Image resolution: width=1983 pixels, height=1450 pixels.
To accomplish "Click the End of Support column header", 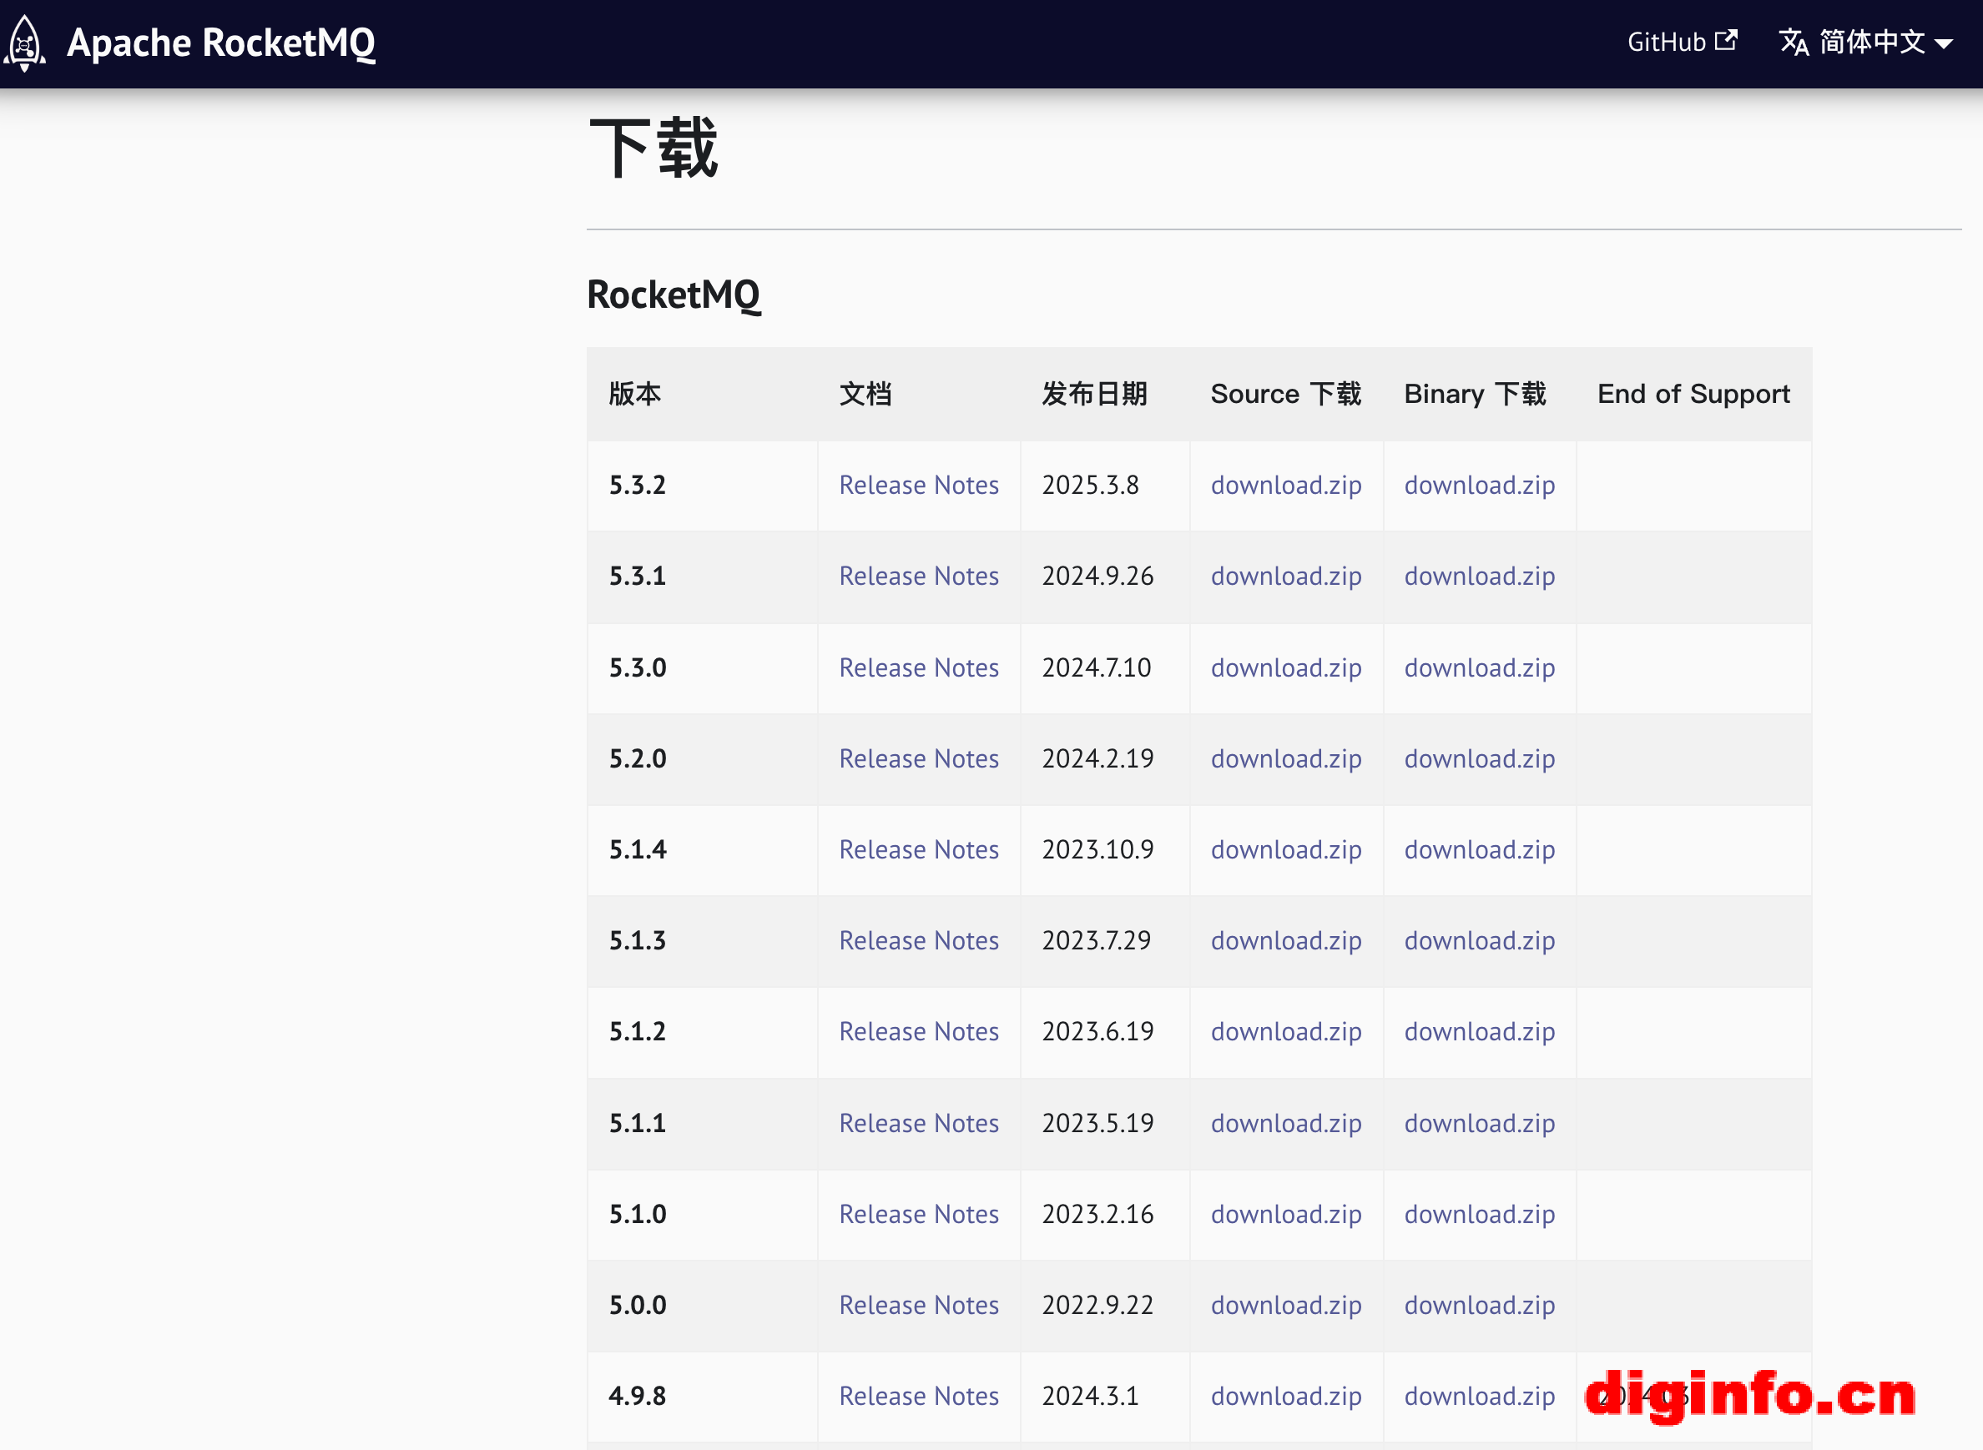I will tap(1693, 394).
